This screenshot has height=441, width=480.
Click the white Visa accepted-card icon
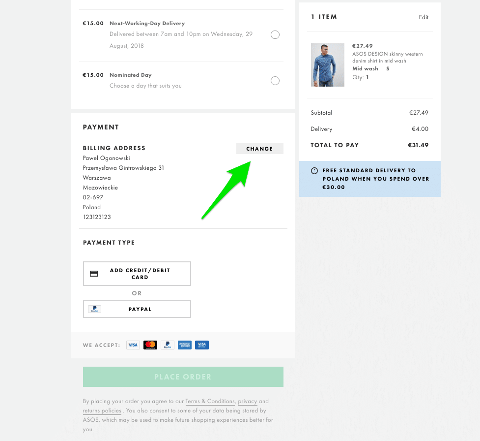pyautogui.click(x=133, y=345)
